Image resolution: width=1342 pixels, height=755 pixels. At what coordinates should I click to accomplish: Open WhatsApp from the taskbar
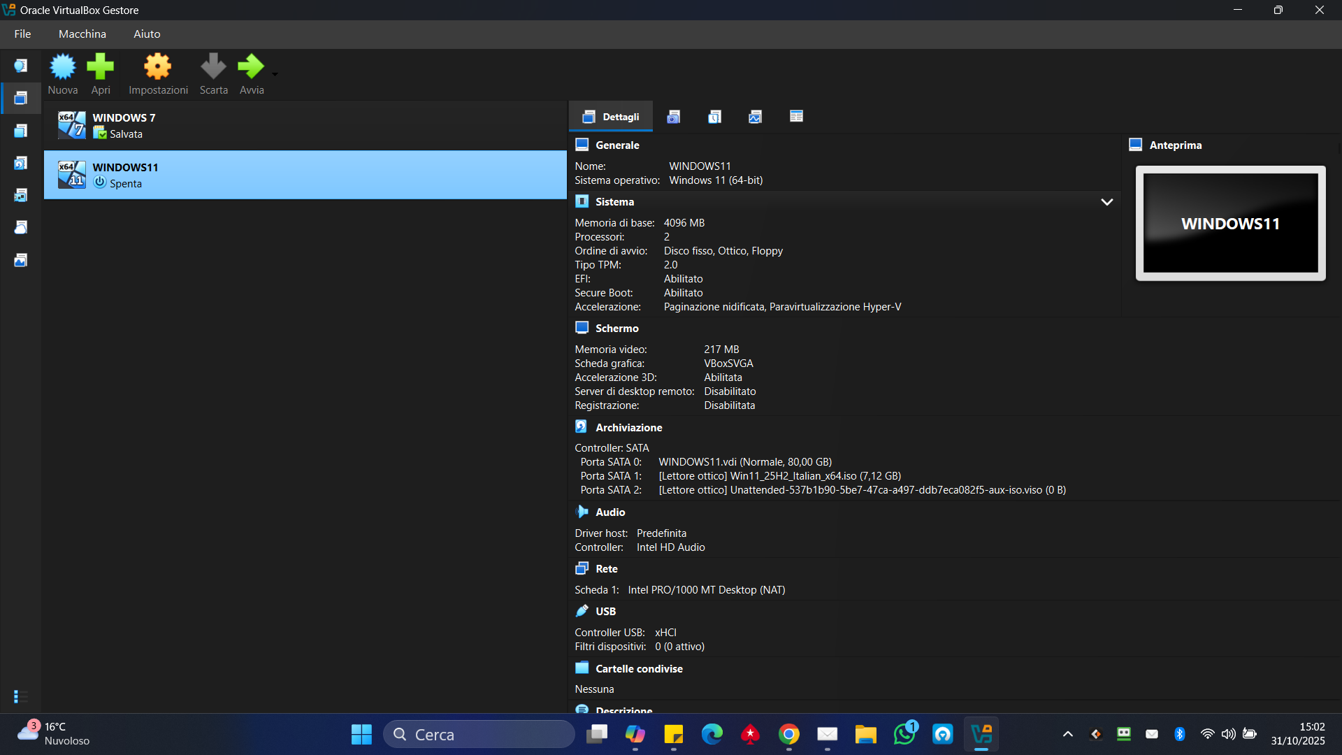904,734
